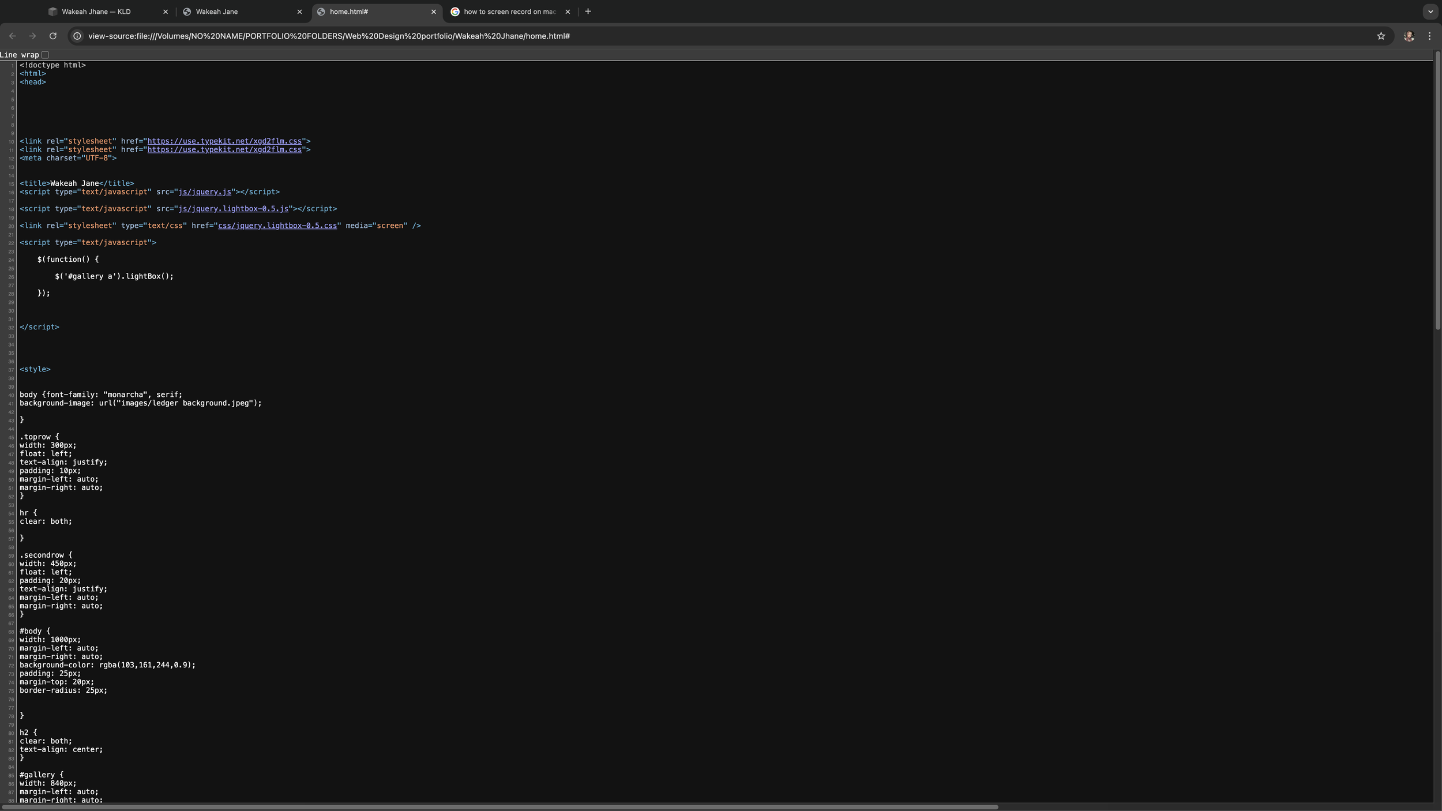Open the Chrome three-dot menu
The width and height of the screenshot is (1442, 811).
(1430, 36)
